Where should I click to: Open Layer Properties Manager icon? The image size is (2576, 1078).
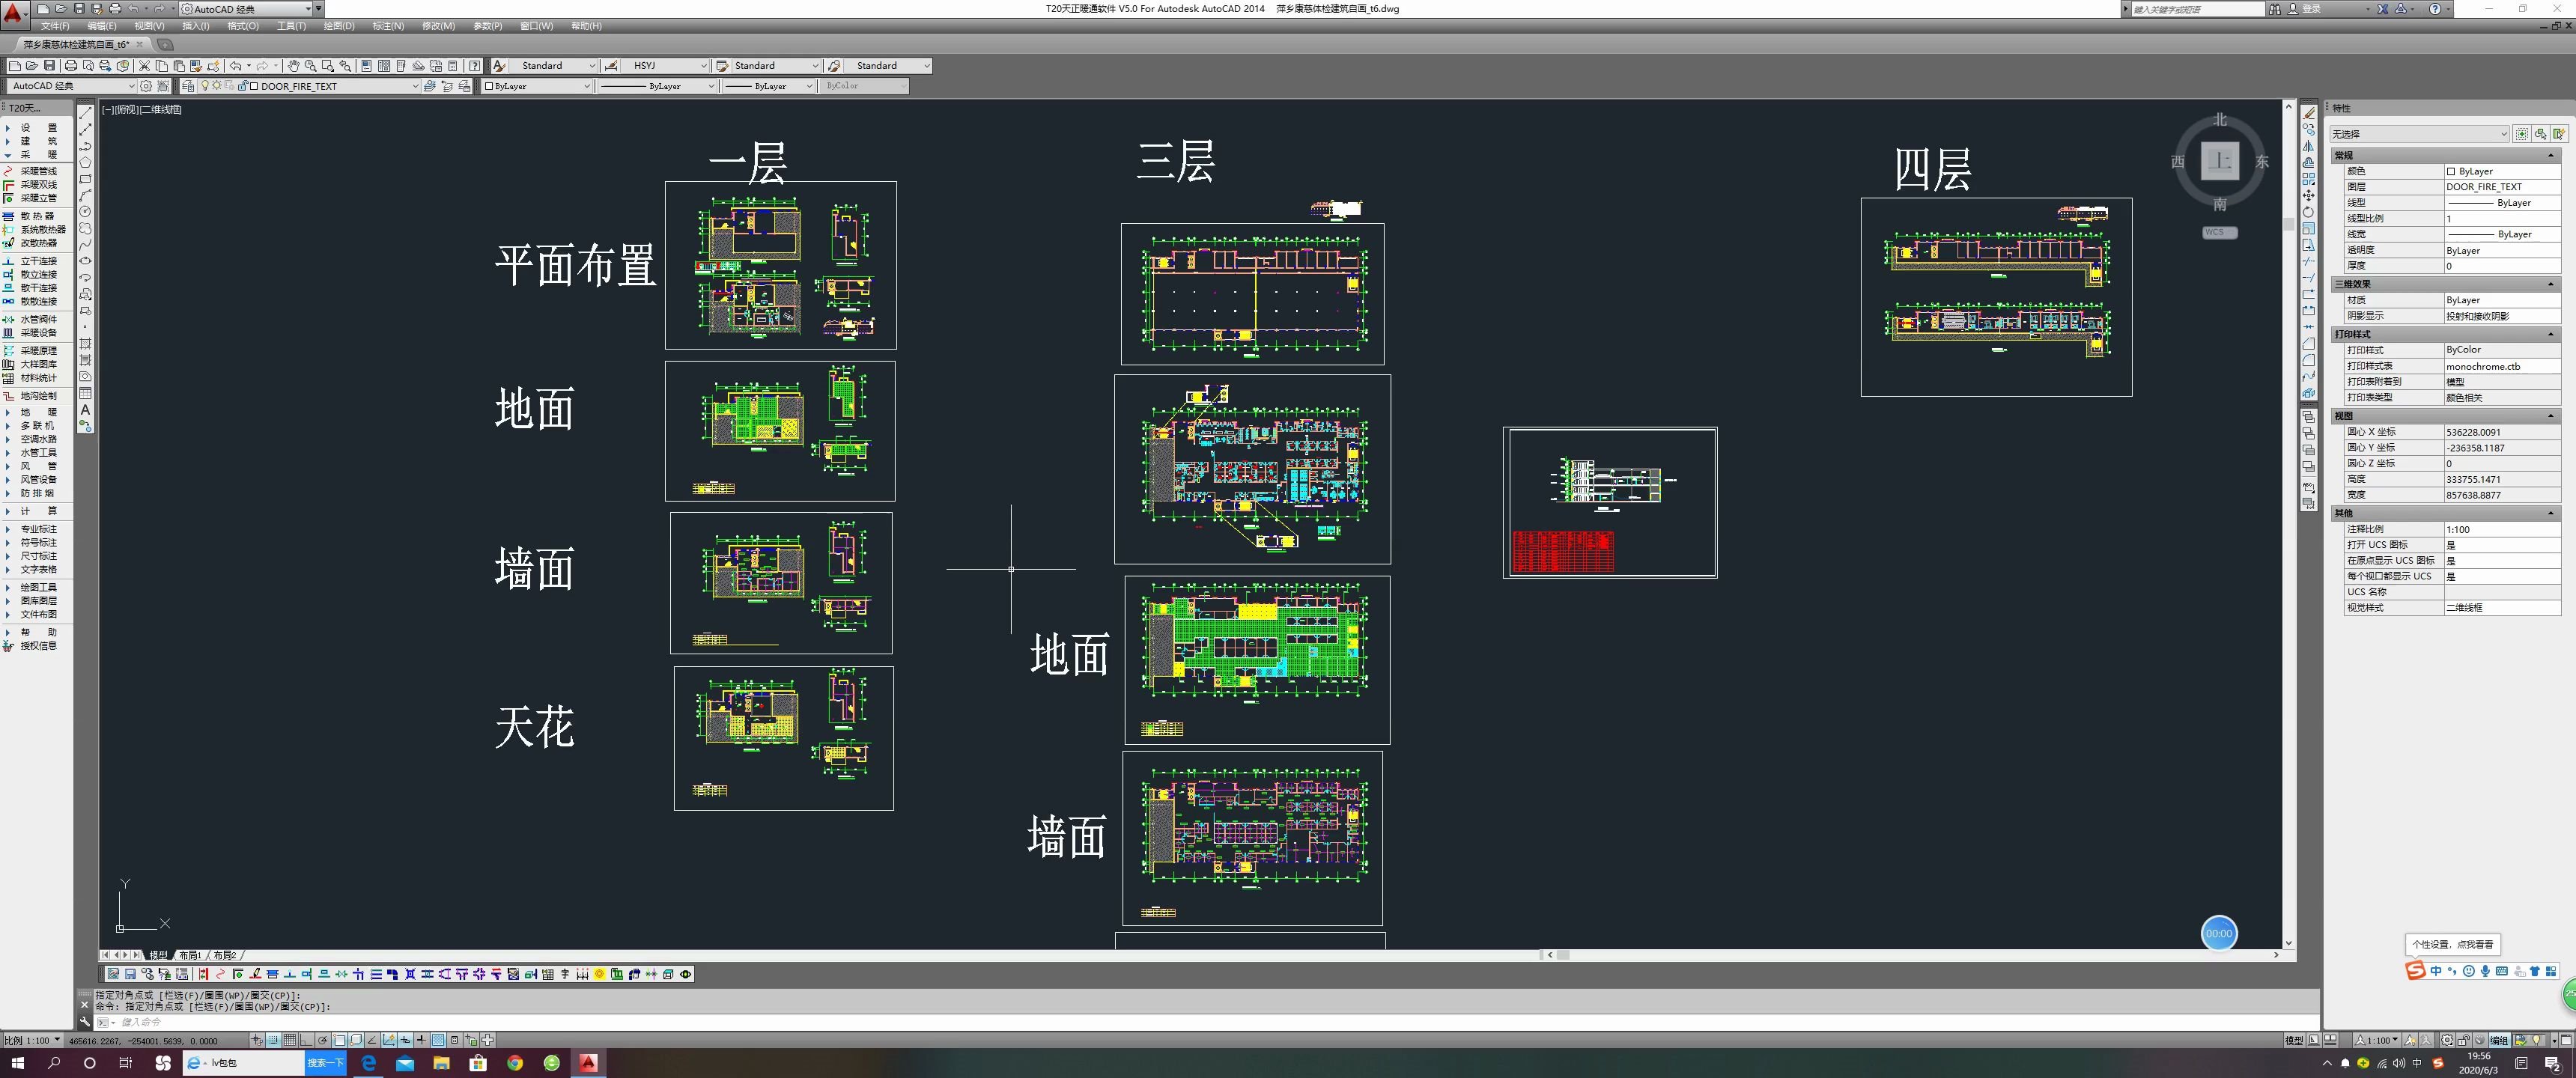(188, 86)
